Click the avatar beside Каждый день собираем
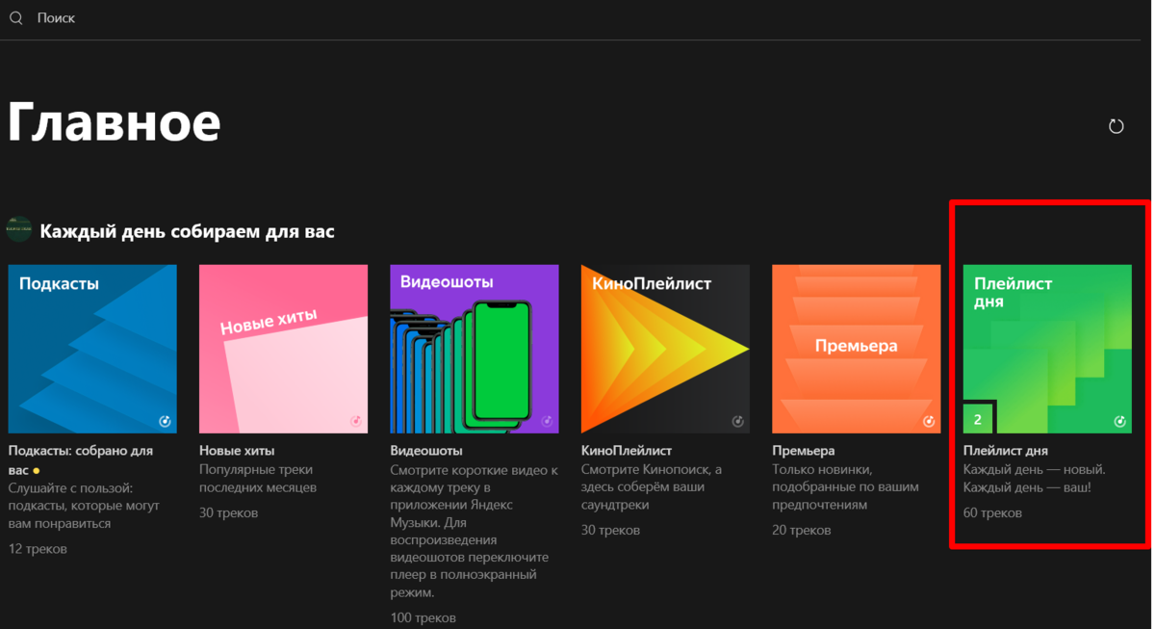Viewport: 1155px width, 629px height. (x=19, y=230)
